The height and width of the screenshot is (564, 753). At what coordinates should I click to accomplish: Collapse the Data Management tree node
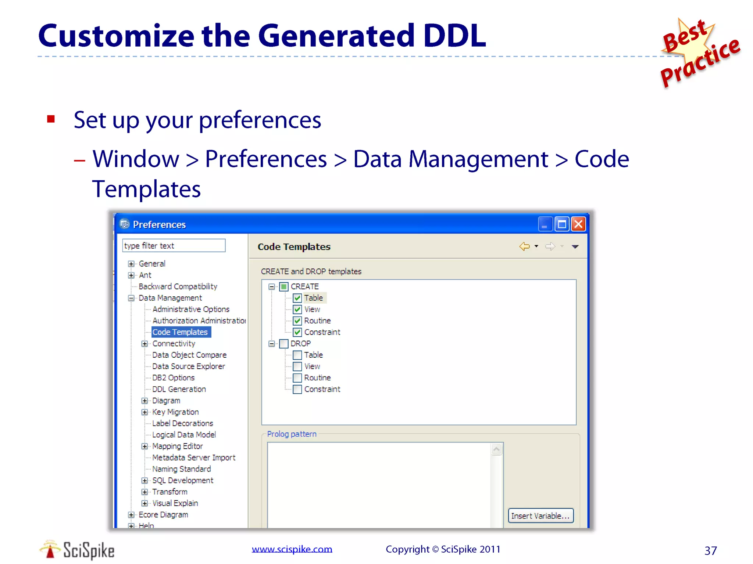tap(131, 298)
